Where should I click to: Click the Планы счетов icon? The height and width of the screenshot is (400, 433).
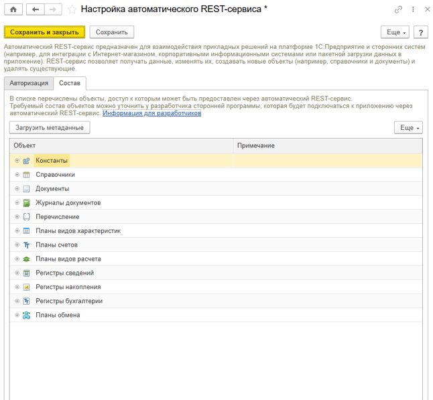point(26,245)
